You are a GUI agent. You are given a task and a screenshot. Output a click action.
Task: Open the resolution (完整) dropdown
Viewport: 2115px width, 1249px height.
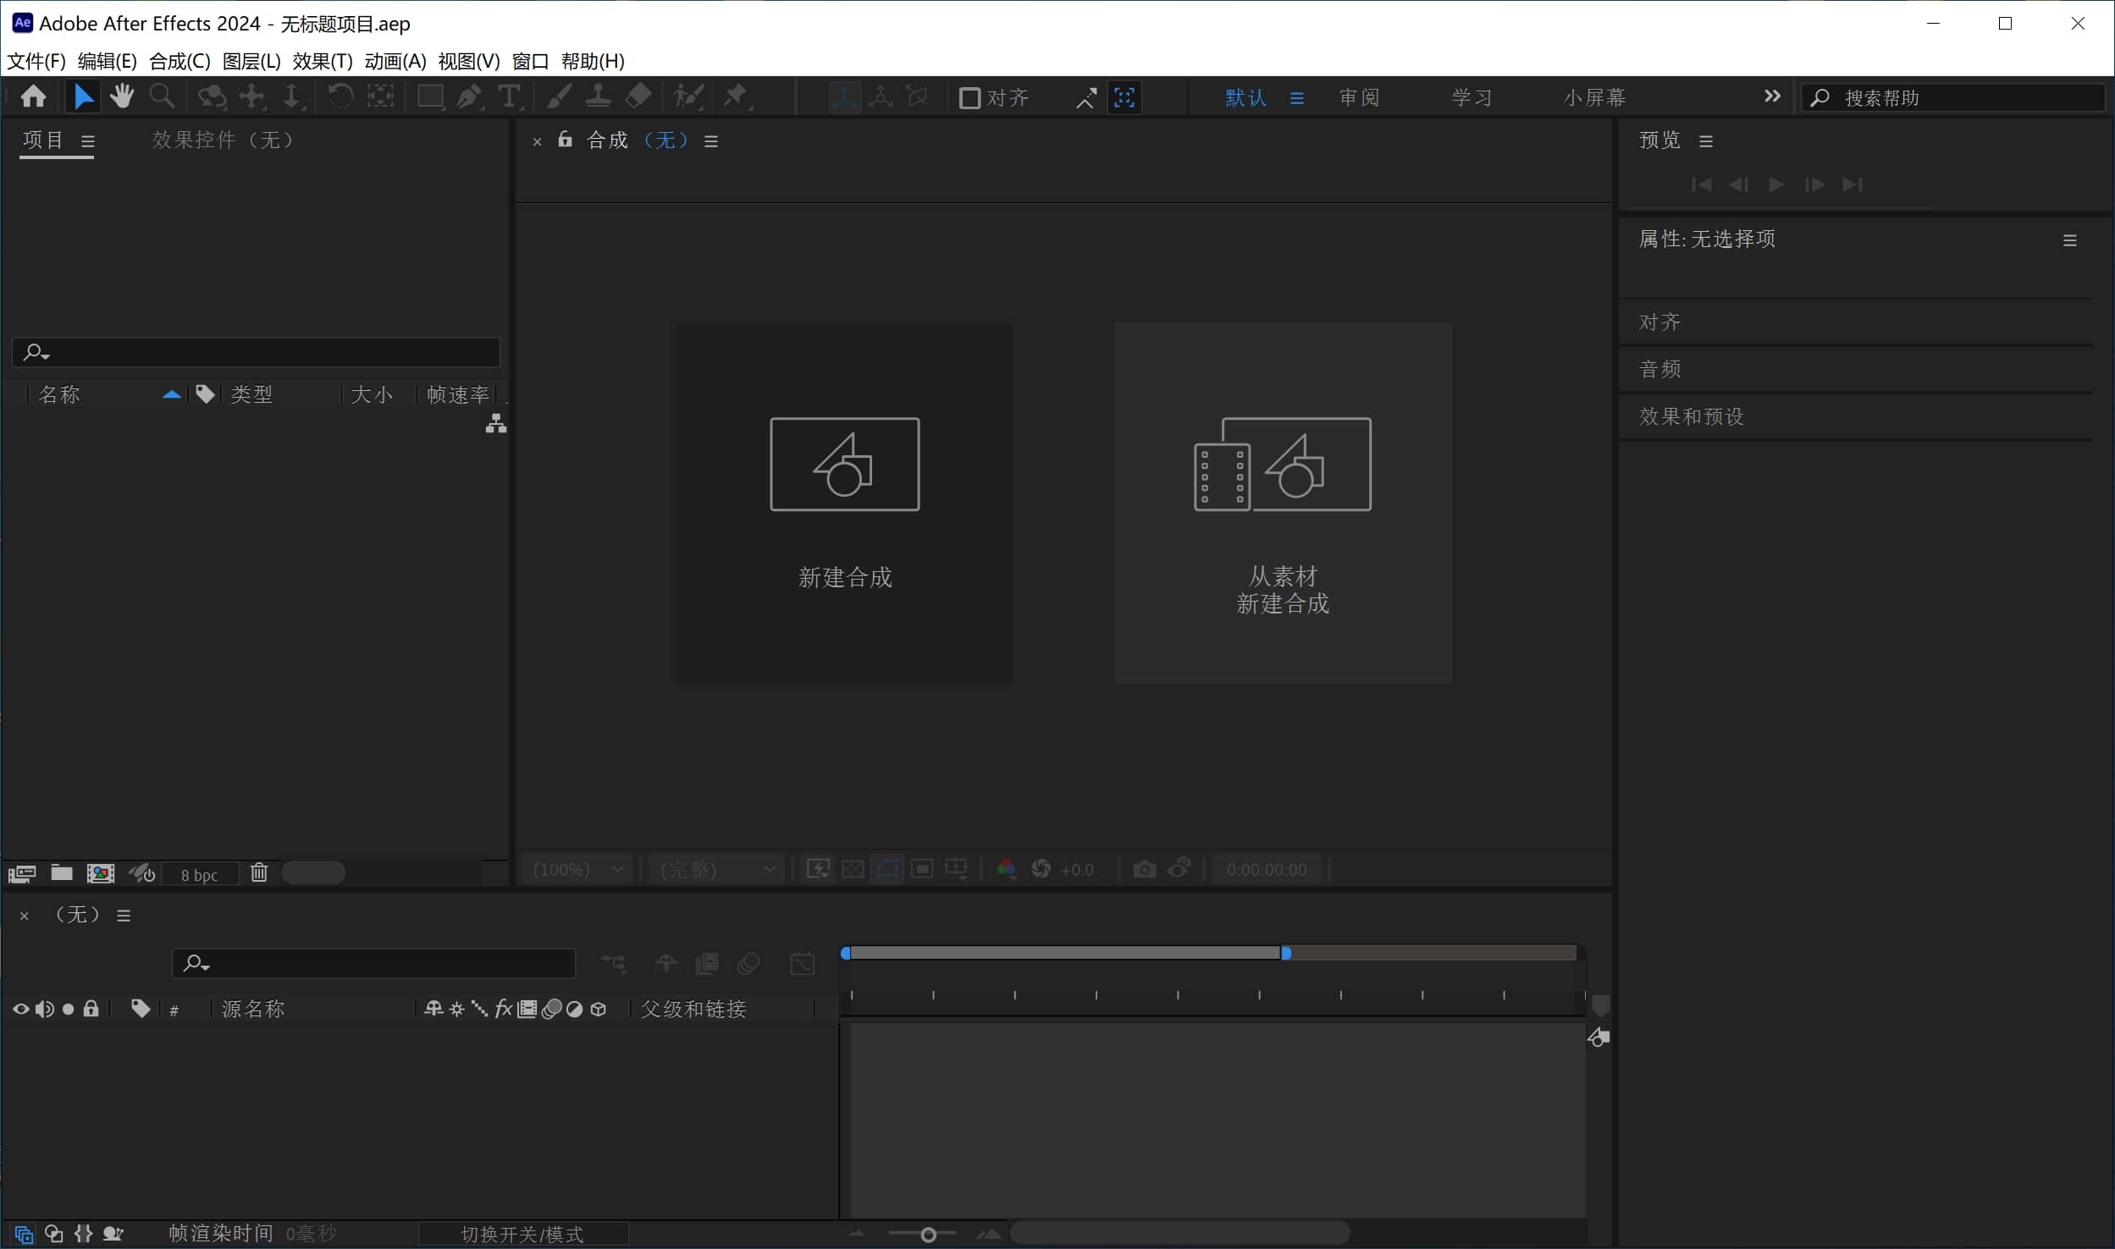(716, 869)
